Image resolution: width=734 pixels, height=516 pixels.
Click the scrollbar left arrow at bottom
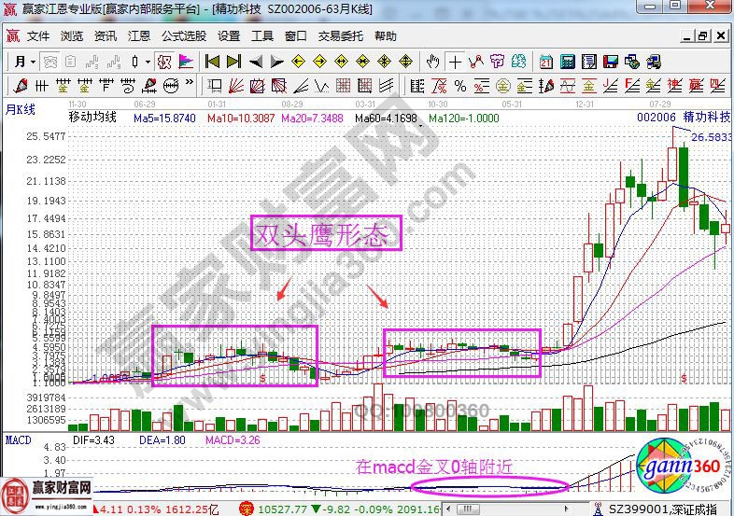(450, 509)
